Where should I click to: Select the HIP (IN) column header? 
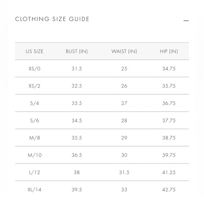[x=169, y=51]
